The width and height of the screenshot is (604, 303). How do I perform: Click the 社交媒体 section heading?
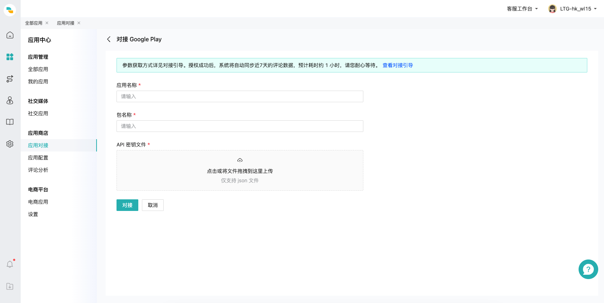38,101
